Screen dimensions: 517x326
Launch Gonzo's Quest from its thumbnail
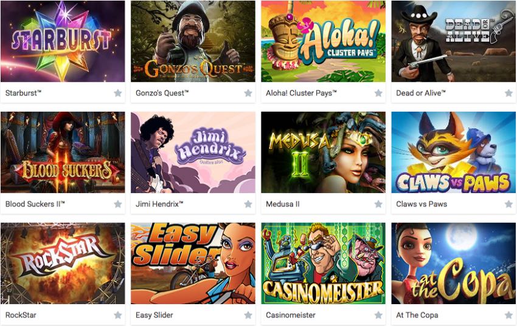click(x=193, y=41)
